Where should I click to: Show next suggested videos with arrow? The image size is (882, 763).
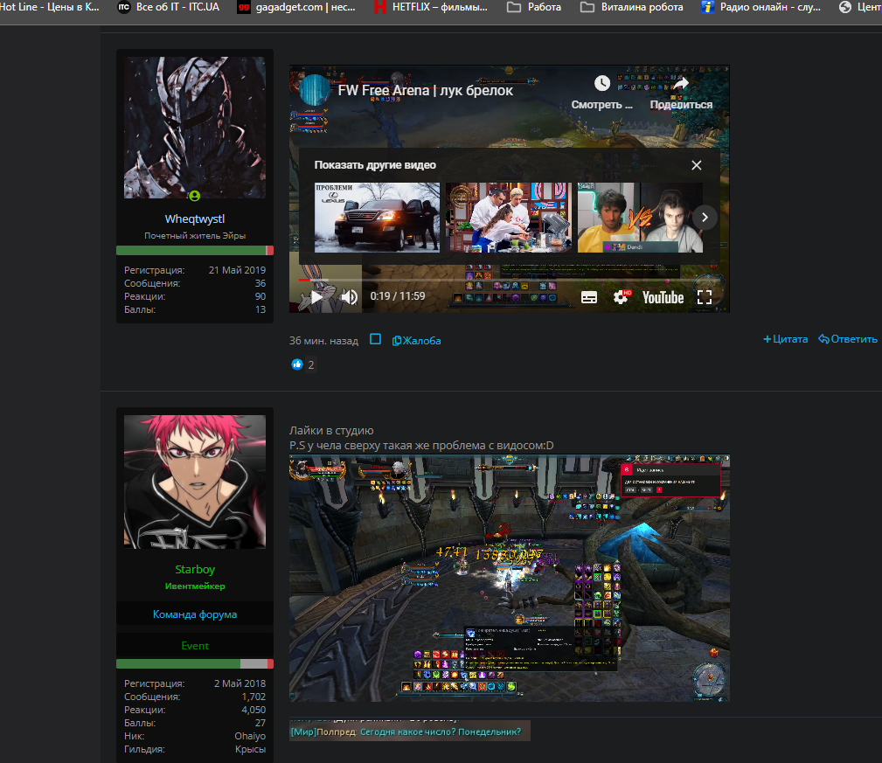705,217
